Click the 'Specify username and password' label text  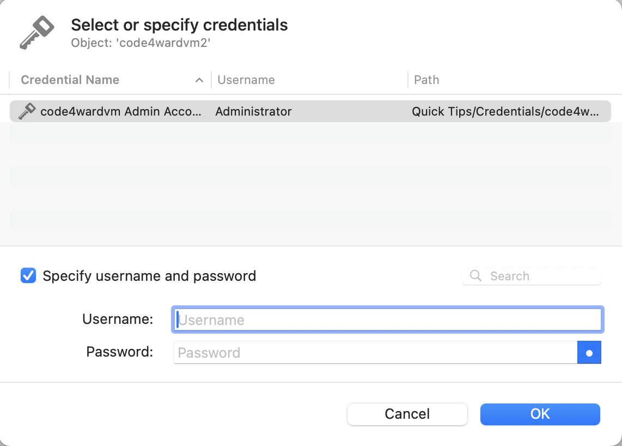click(149, 276)
